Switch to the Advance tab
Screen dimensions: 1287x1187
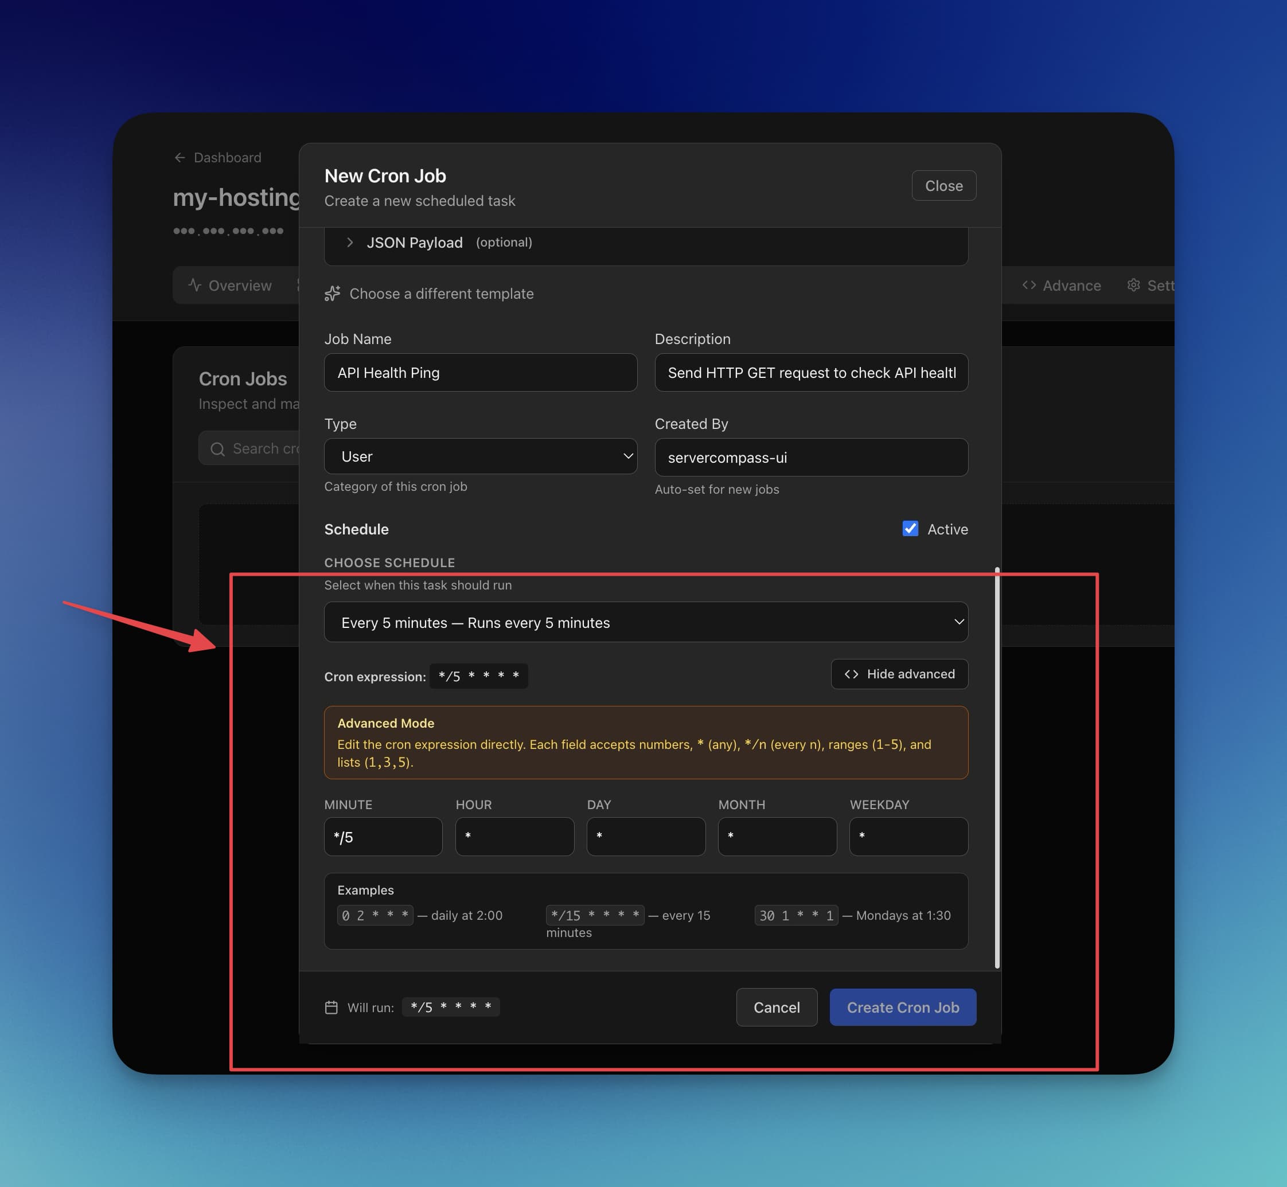[1062, 285]
